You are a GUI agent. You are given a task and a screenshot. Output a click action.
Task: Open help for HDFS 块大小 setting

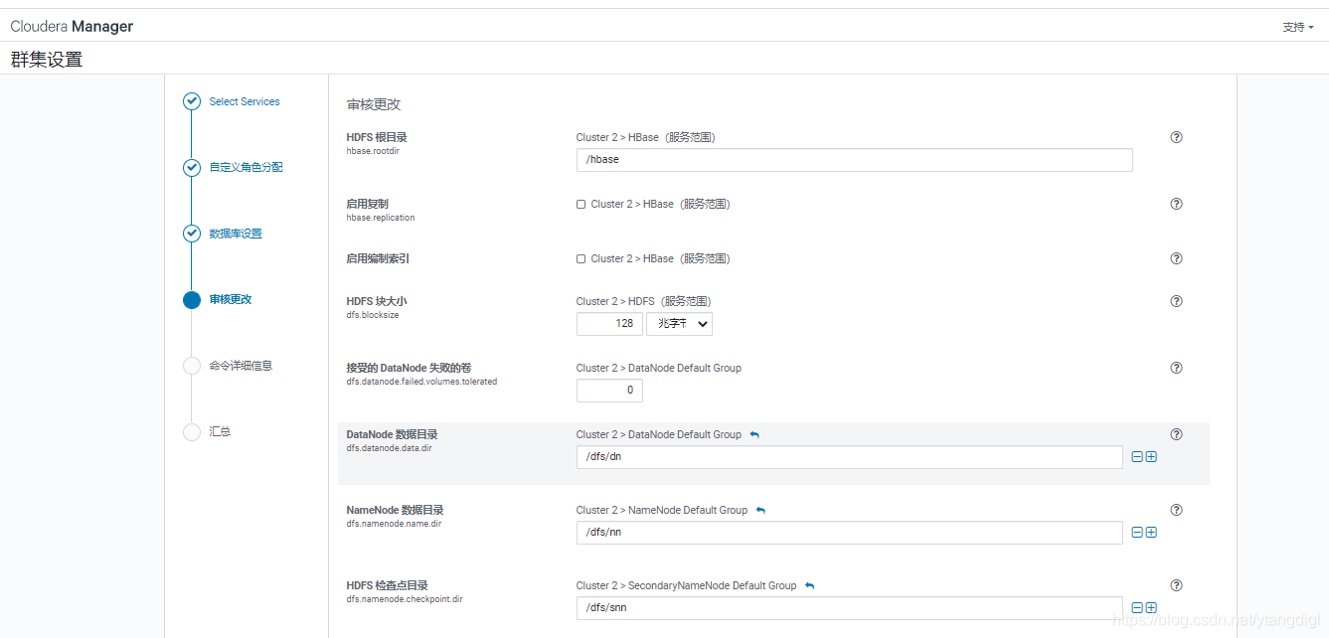(x=1177, y=301)
